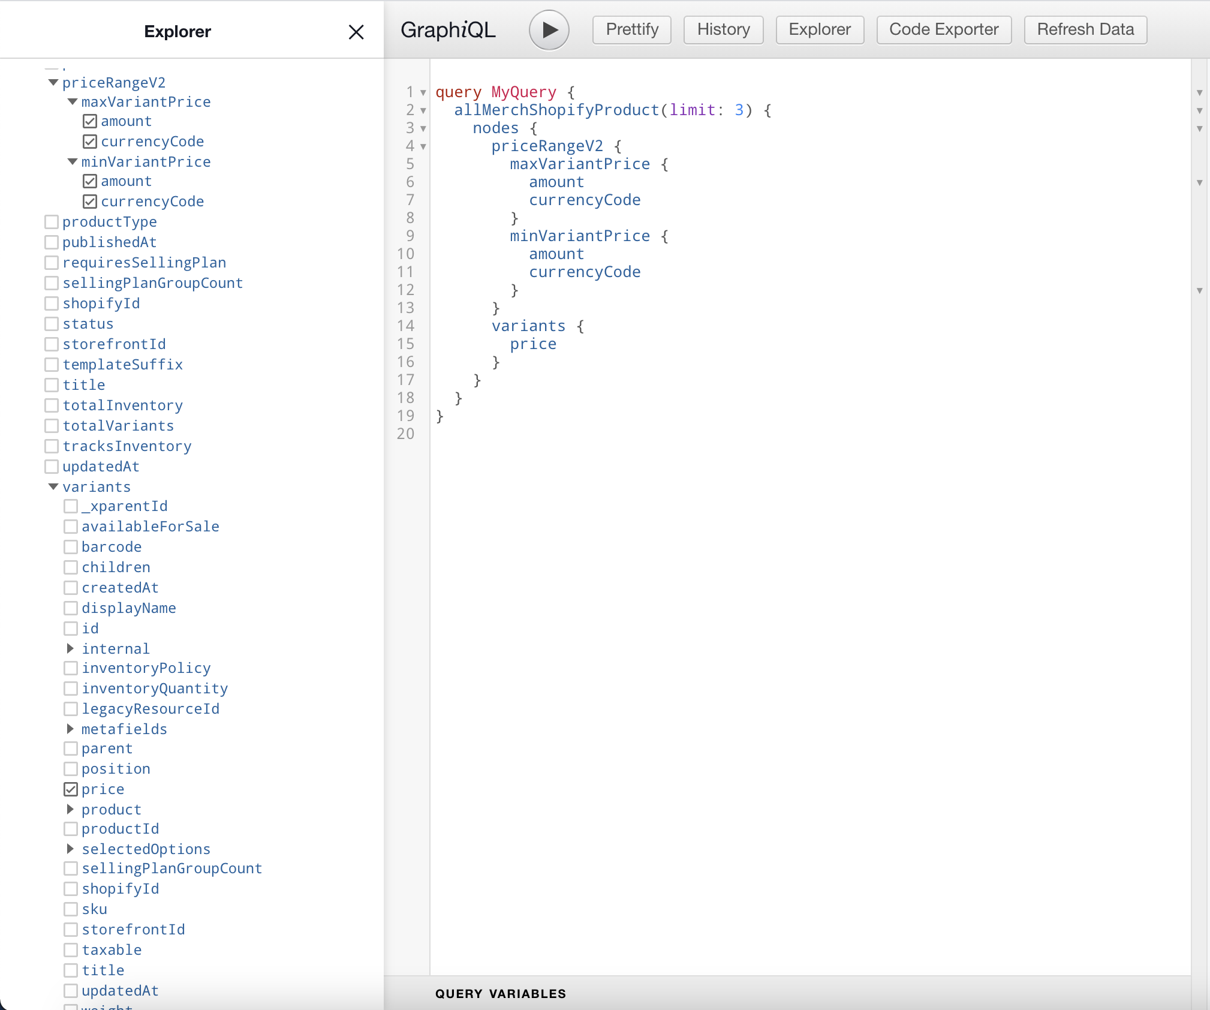Check the inventoryPolicy field
The height and width of the screenshot is (1010, 1210).
pos(71,668)
